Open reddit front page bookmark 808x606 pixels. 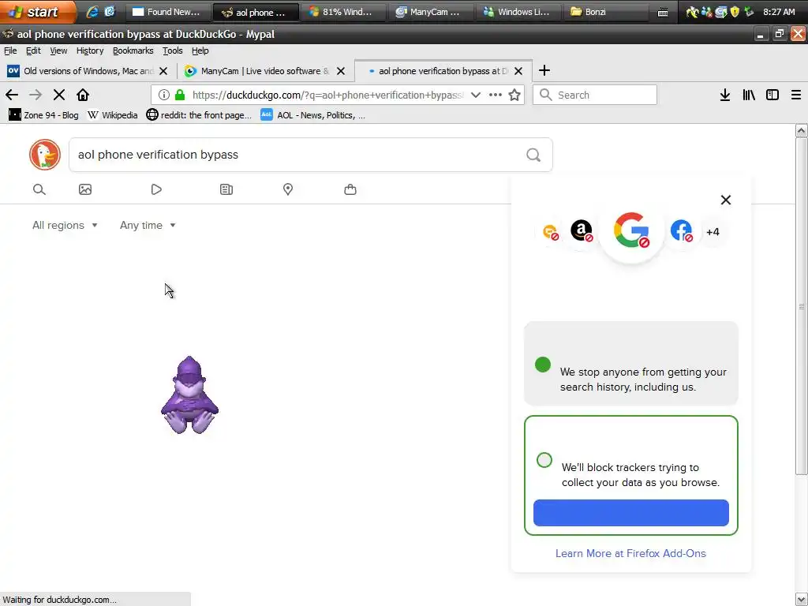coord(199,115)
